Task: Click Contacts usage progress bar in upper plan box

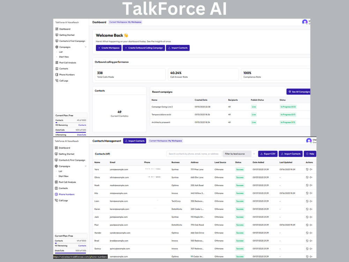Action: coord(70,123)
